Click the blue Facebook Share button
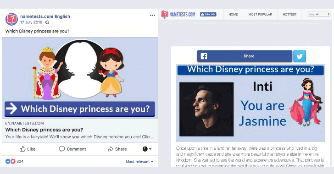334x174 pixels. tap(245, 56)
